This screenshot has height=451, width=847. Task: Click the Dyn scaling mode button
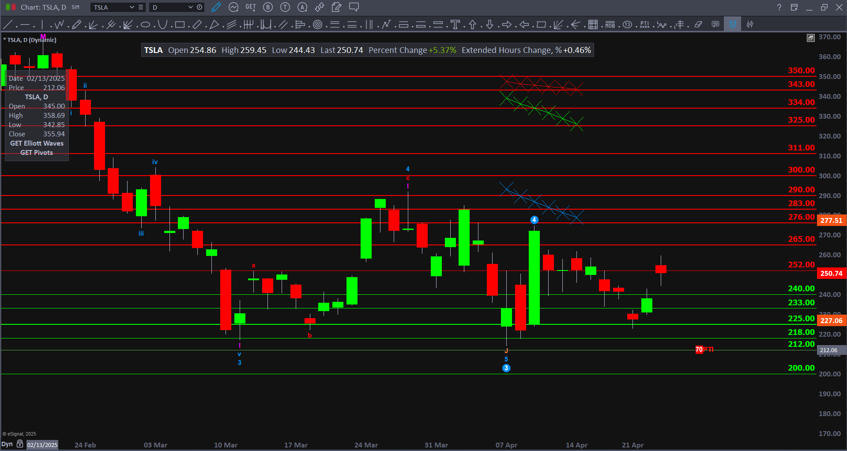pyautogui.click(x=7, y=444)
